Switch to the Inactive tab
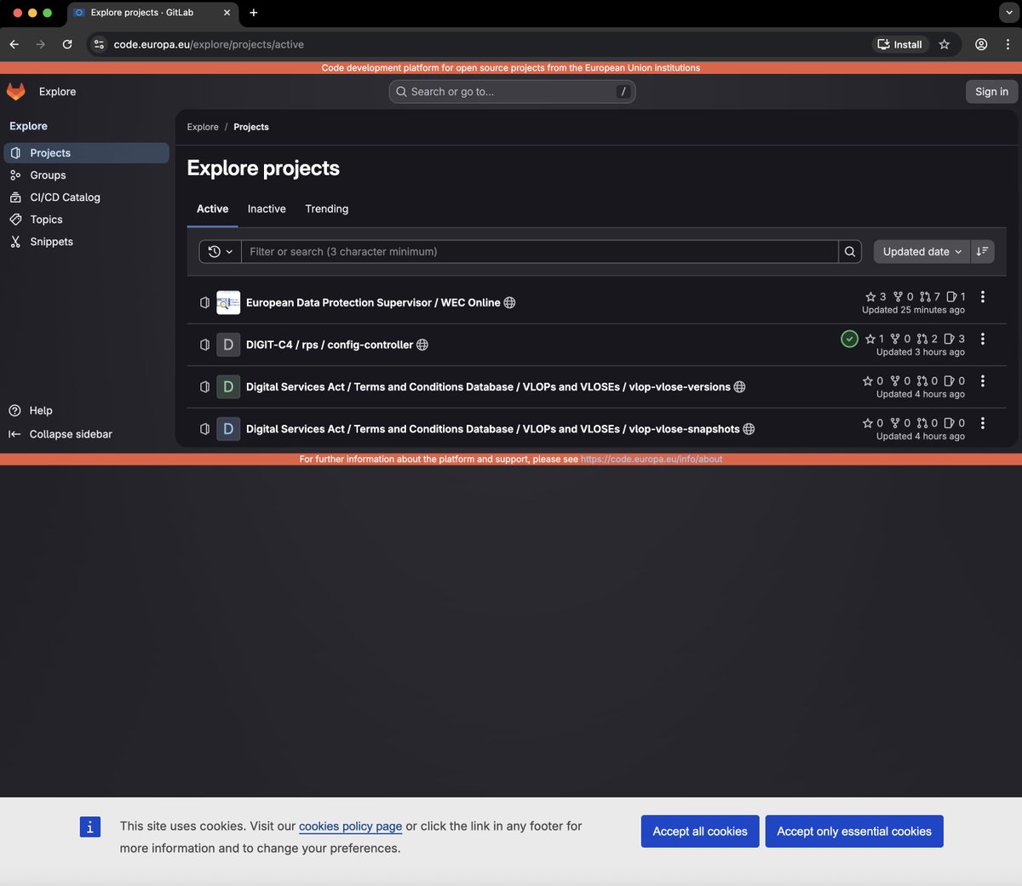 (x=267, y=209)
